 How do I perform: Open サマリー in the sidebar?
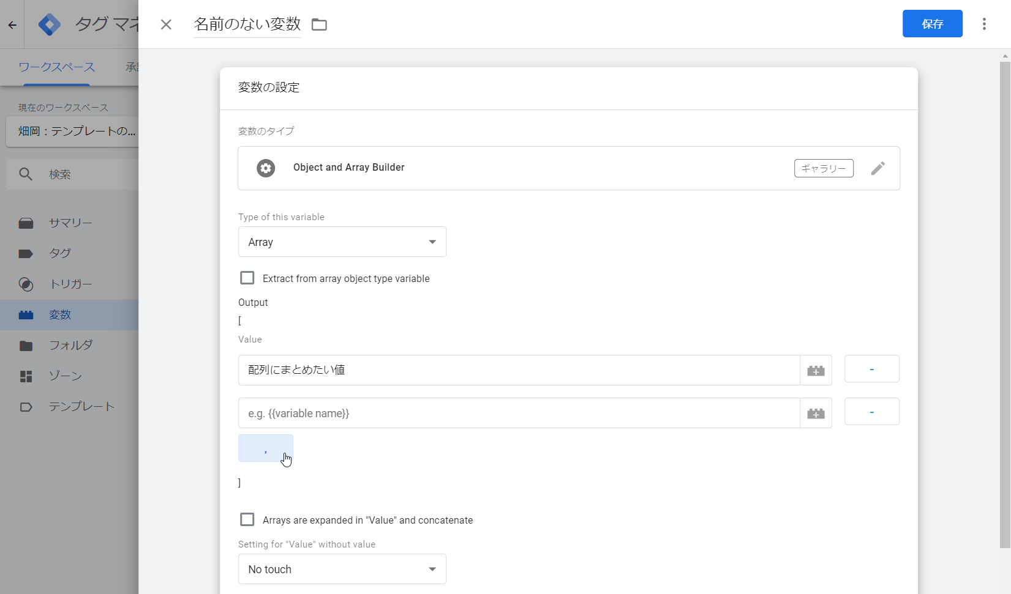click(x=69, y=223)
